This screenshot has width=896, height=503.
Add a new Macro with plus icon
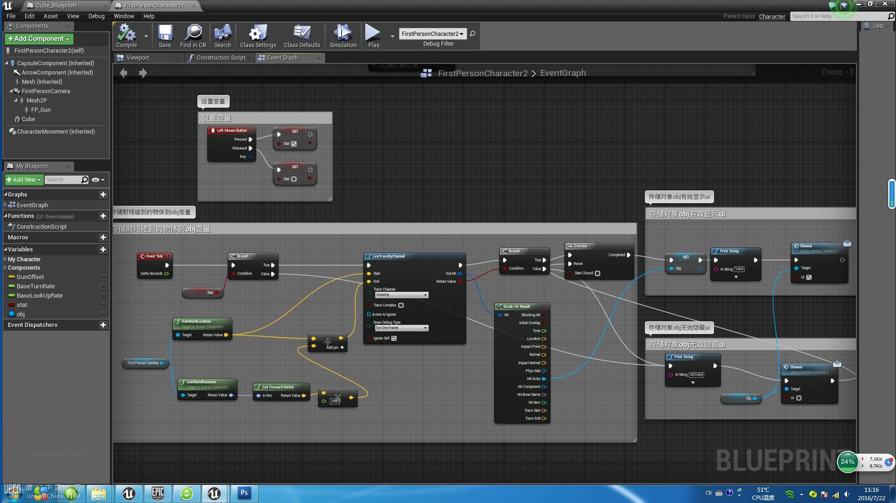103,237
